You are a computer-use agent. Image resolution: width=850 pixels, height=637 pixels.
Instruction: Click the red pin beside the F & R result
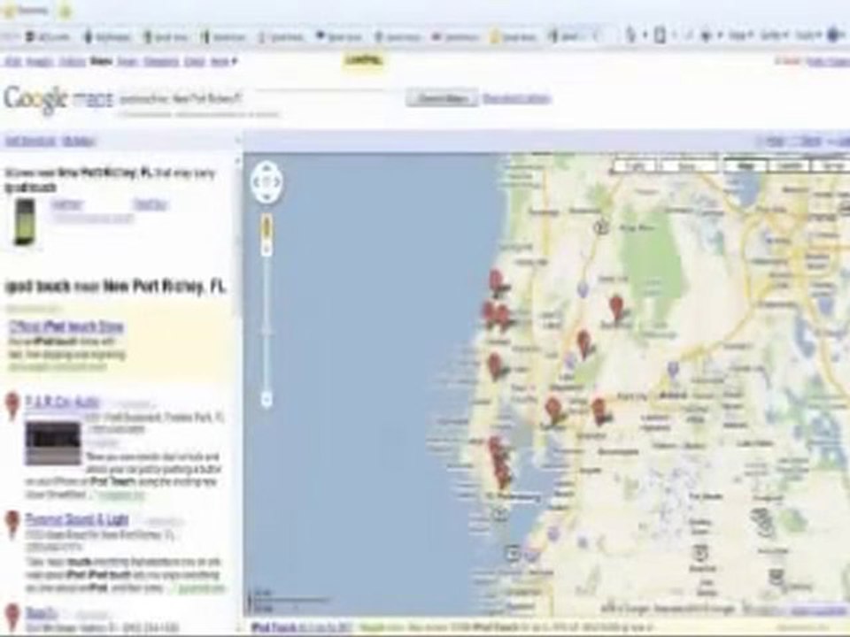pyautogui.click(x=12, y=404)
